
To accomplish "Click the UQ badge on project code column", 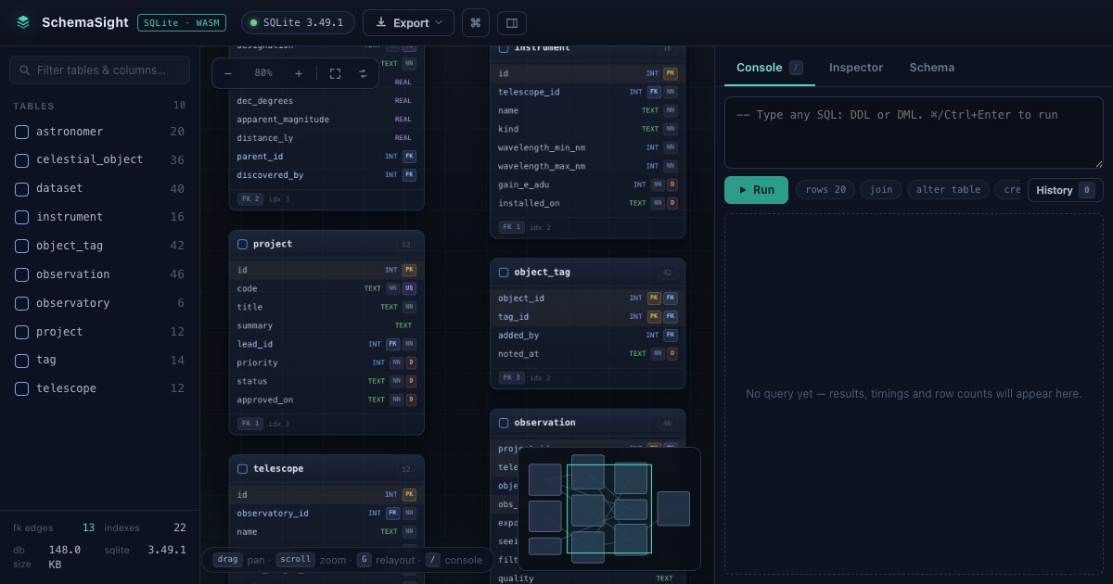I will click(409, 288).
